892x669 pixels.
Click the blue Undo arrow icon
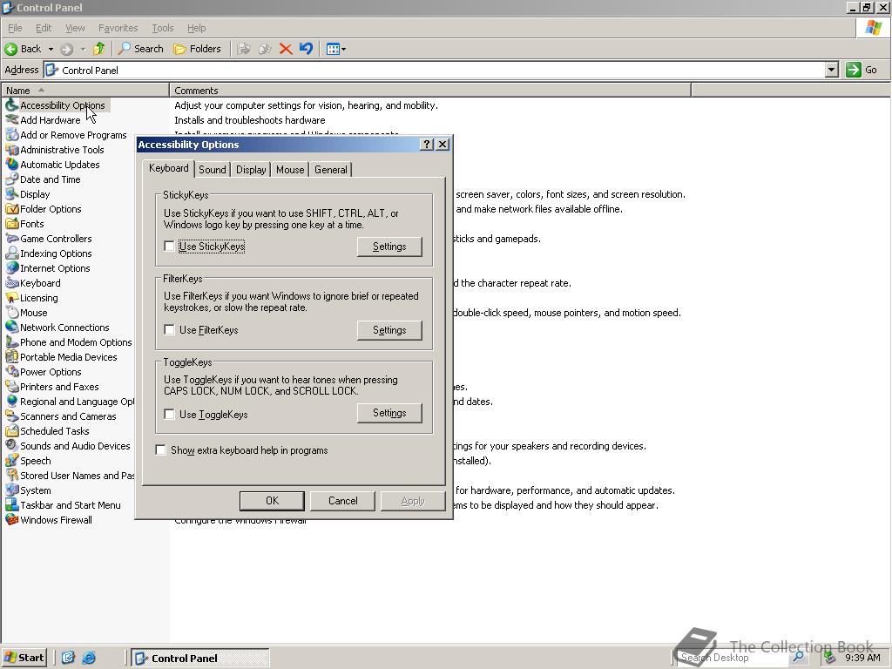click(306, 49)
